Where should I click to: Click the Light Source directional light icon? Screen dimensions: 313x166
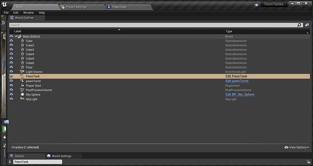pos(22,71)
